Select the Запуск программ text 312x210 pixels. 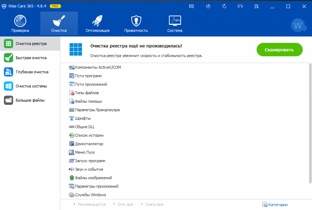coord(90,161)
